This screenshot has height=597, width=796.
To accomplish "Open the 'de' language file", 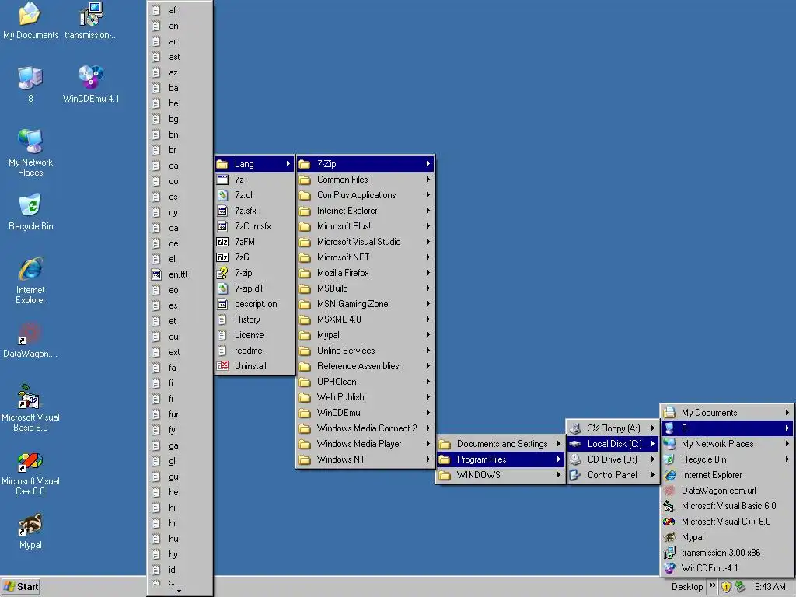I will click(x=180, y=243).
